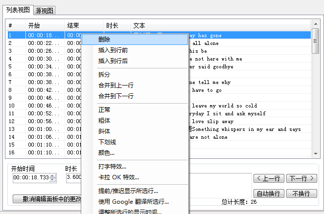The height and width of the screenshot is (214, 324).
Task: Select row 14 'are not alone'
Action: tap(159, 137)
